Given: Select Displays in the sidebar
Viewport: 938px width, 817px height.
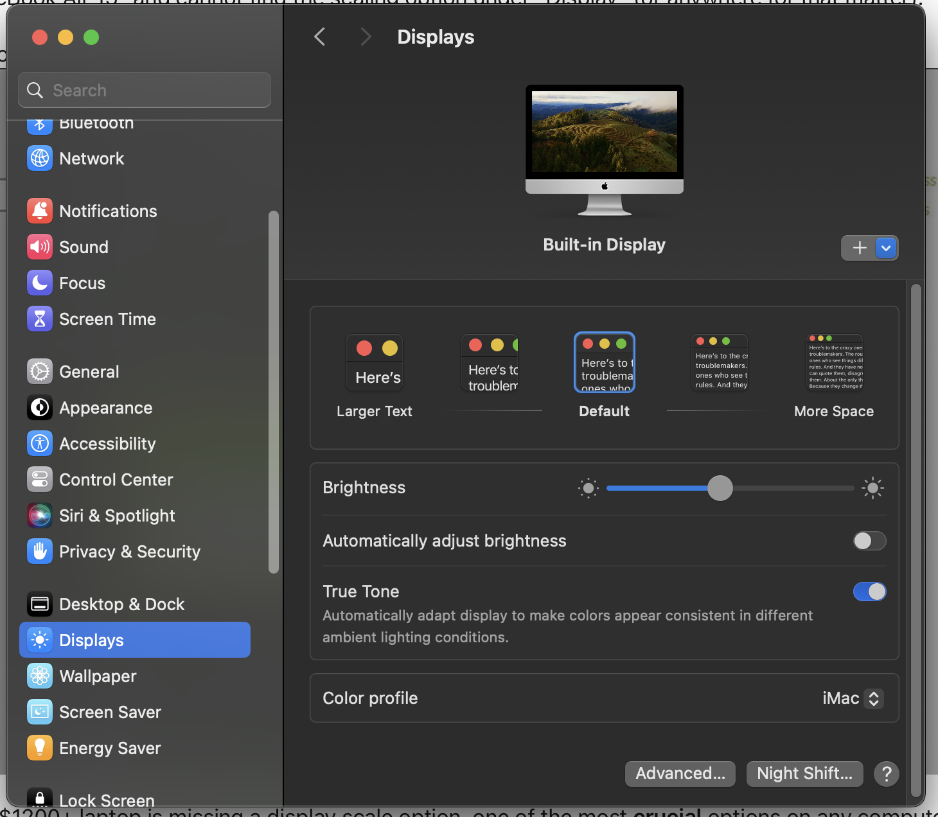Looking at the screenshot, I should point(91,640).
